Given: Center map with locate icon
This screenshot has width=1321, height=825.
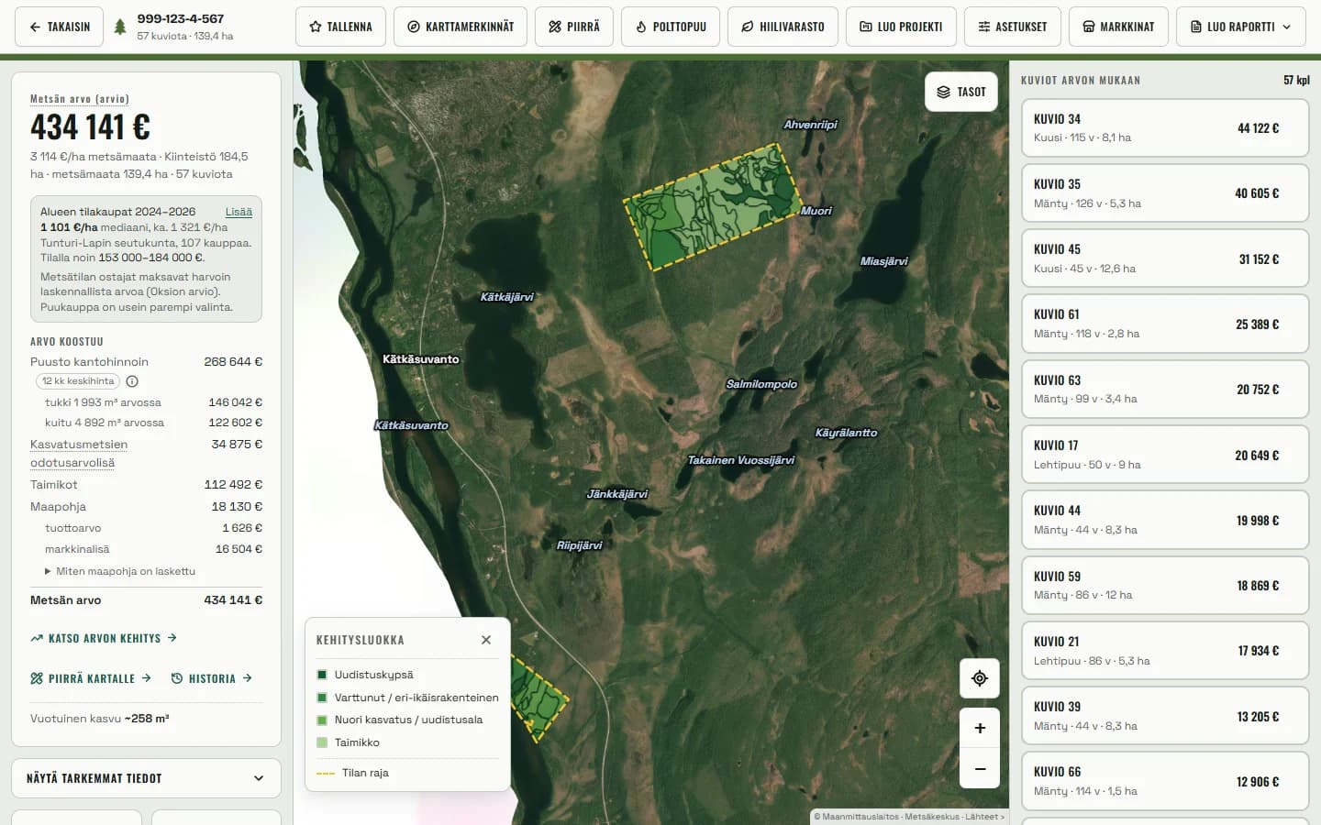Looking at the screenshot, I should pos(980,678).
